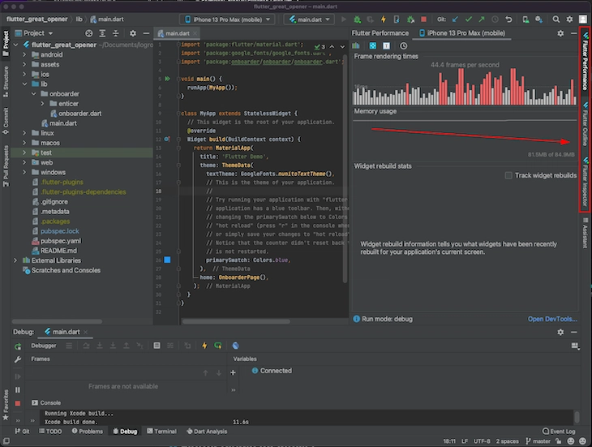Click Collapse All icon in Project panel
592x447 pixels.
[115, 33]
